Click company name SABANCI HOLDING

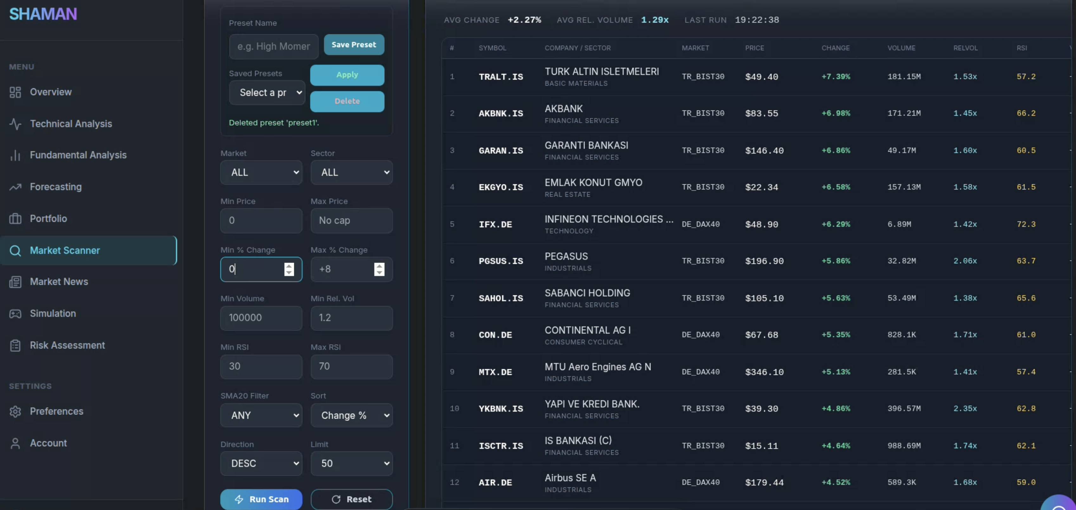point(587,293)
